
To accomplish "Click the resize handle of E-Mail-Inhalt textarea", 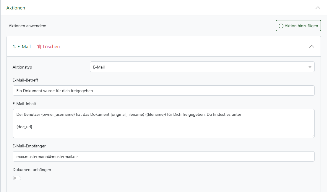I will (313, 136).
